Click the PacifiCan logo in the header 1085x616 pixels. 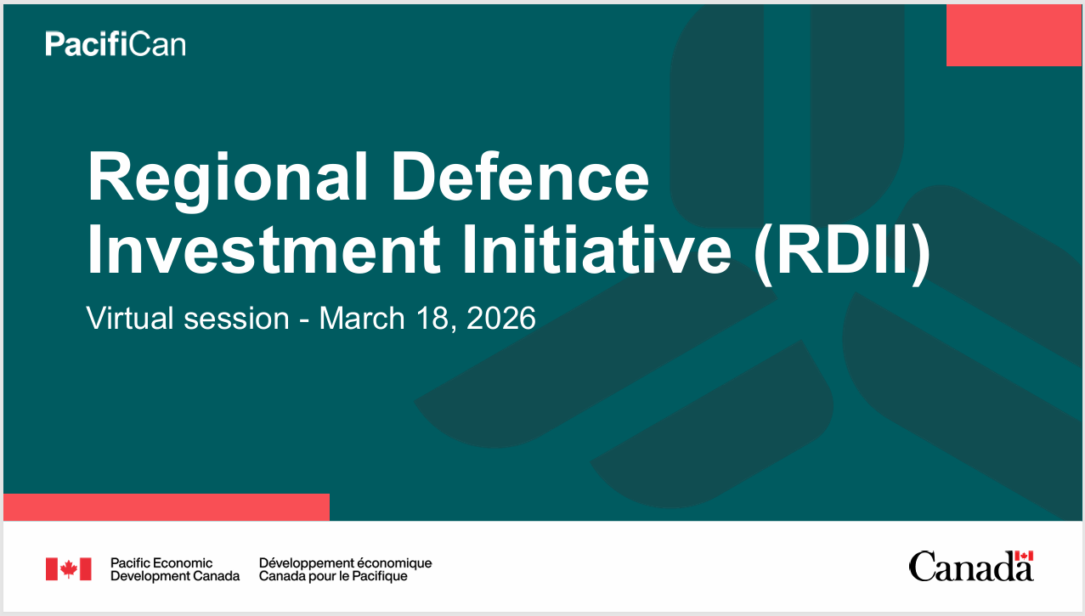click(x=115, y=43)
